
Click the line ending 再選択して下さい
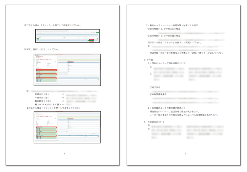pyautogui.click(x=53, y=25)
